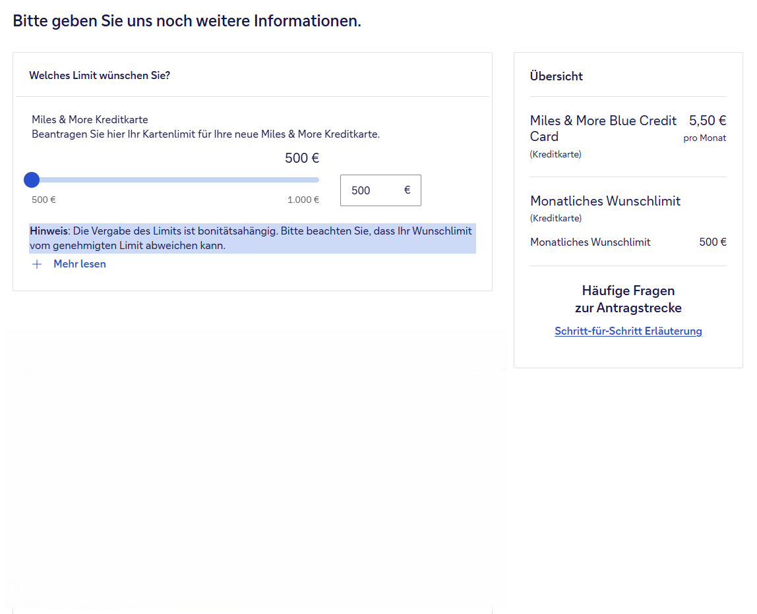The width and height of the screenshot is (757, 614).
Task: Click the blue slider handle for card limit
Action: (x=32, y=180)
